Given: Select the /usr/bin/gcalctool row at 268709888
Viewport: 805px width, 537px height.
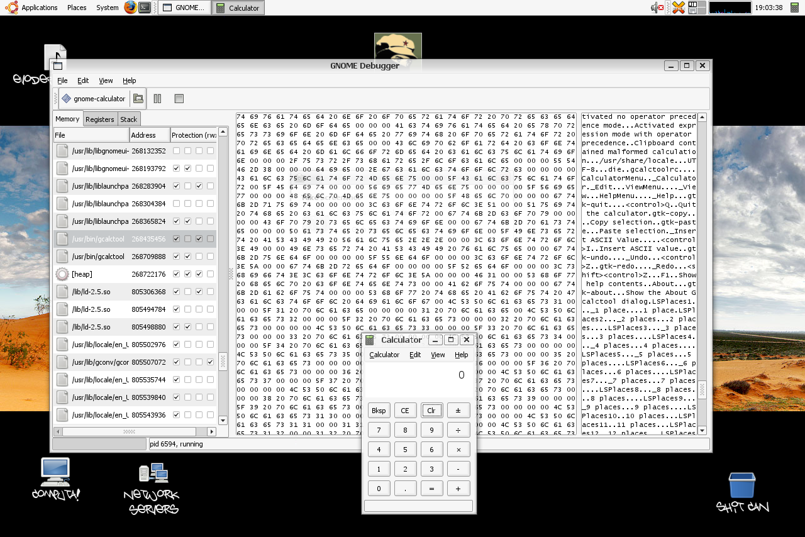Looking at the screenshot, I should [x=135, y=257].
